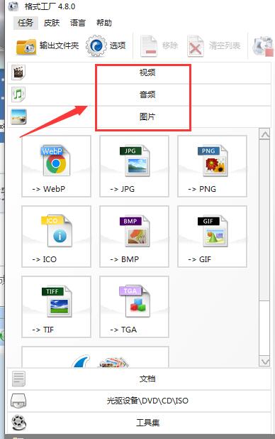Click the 选项 text label

(118, 45)
